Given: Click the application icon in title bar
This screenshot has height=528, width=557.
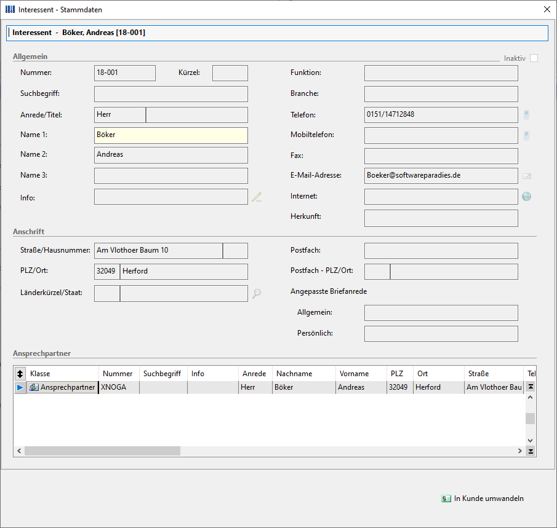Looking at the screenshot, I should point(10,9).
